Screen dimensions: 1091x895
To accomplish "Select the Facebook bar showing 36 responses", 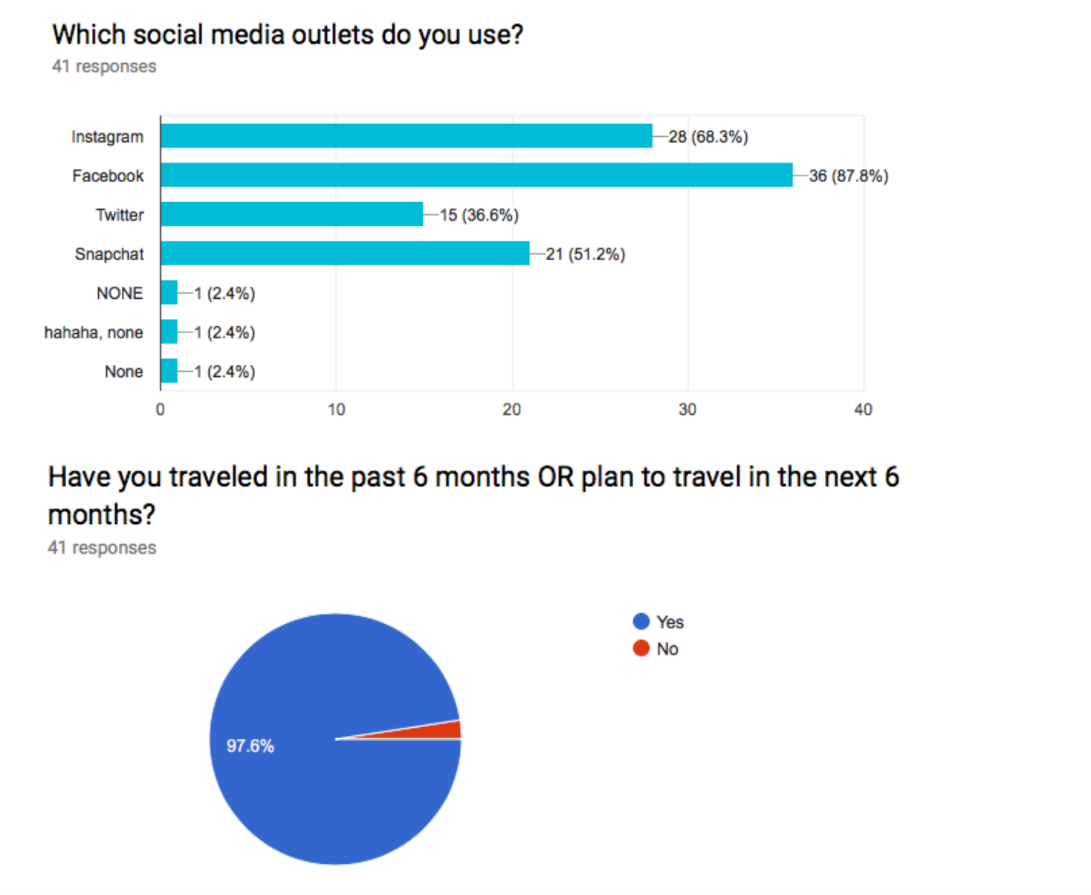I will 476,175.
